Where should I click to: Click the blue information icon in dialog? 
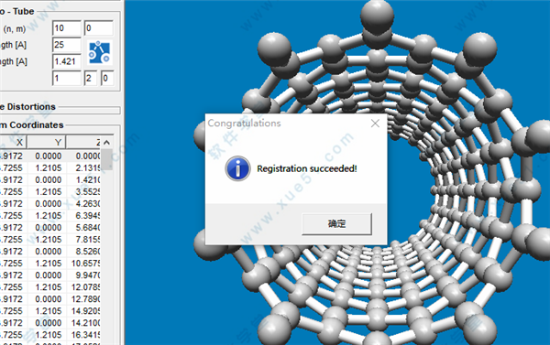(x=237, y=168)
